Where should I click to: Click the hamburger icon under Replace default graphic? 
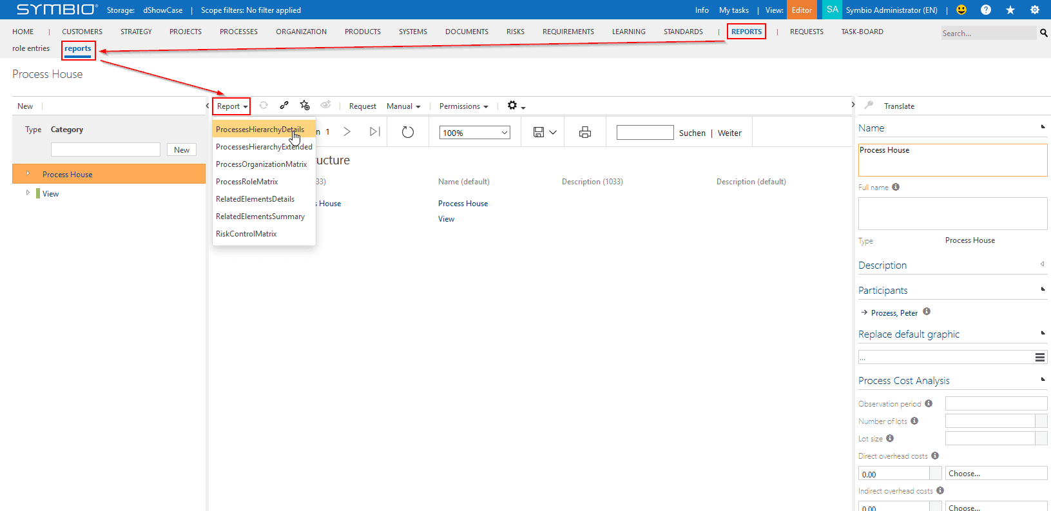[1039, 358]
